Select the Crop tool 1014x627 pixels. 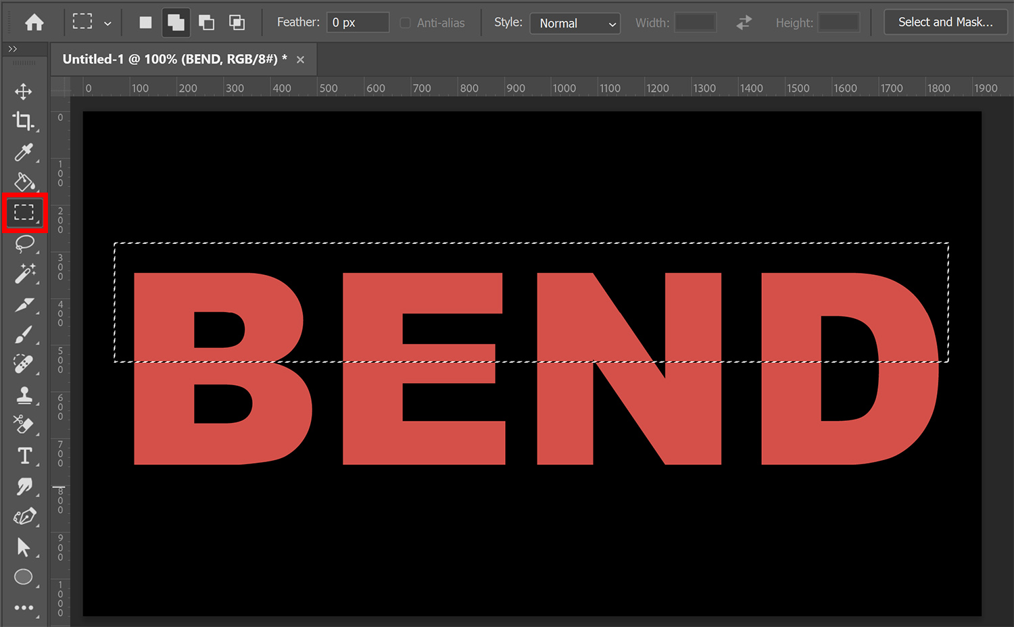24,122
